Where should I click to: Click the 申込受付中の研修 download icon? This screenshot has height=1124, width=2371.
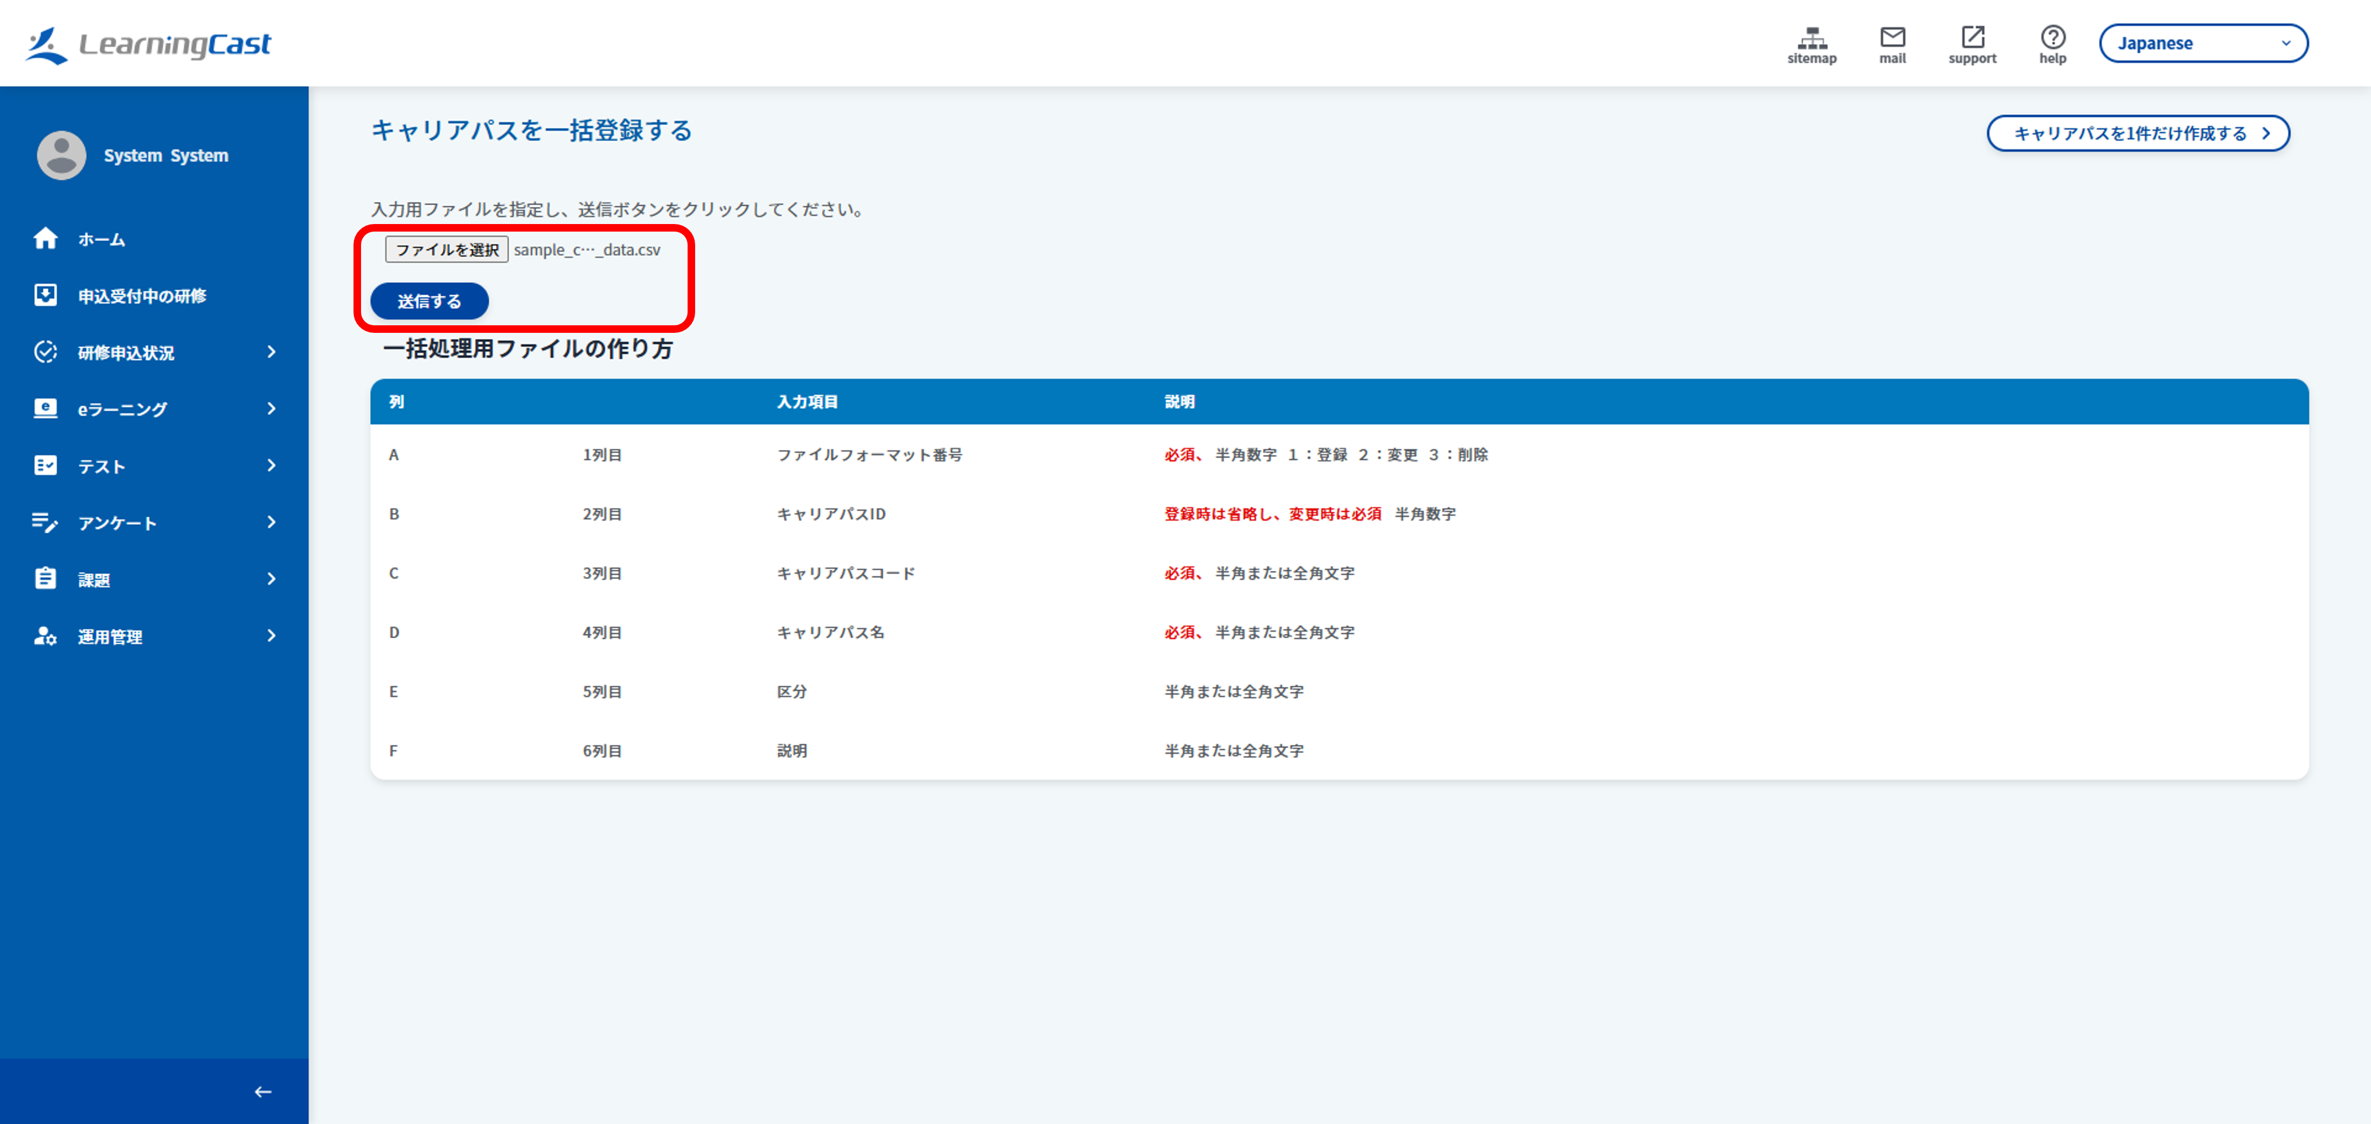pos(45,295)
